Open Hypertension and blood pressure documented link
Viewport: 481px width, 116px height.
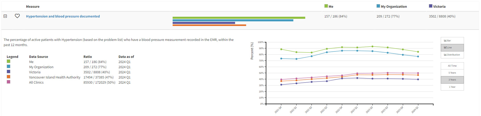[x=63, y=16]
